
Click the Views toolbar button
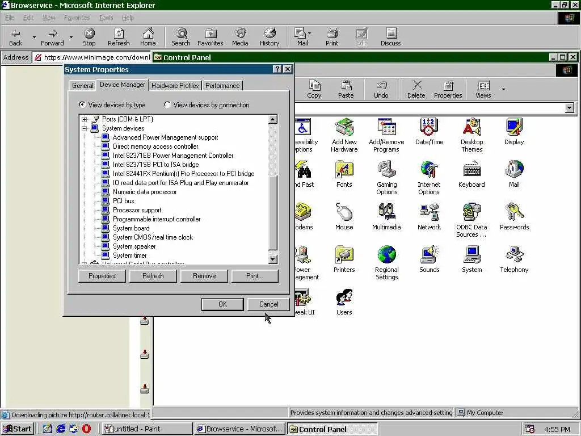click(483, 89)
